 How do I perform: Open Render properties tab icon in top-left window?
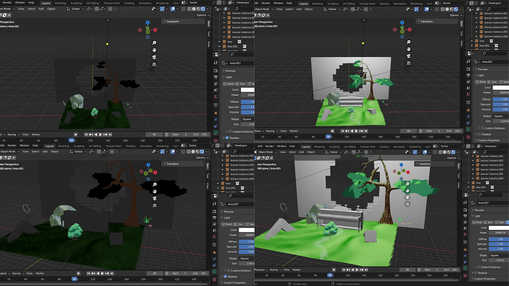pyautogui.click(x=216, y=71)
